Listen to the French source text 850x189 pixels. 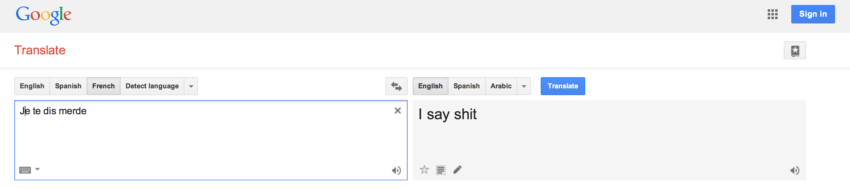396,170
